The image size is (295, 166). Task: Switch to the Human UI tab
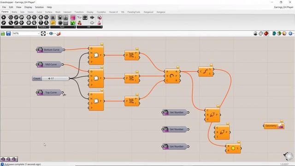click(113, 12)
